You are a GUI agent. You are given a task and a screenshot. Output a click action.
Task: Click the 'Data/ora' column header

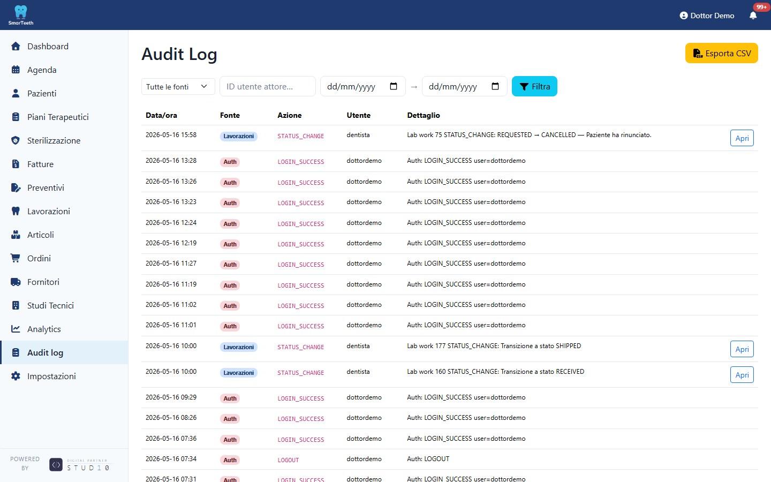(161, 115)
